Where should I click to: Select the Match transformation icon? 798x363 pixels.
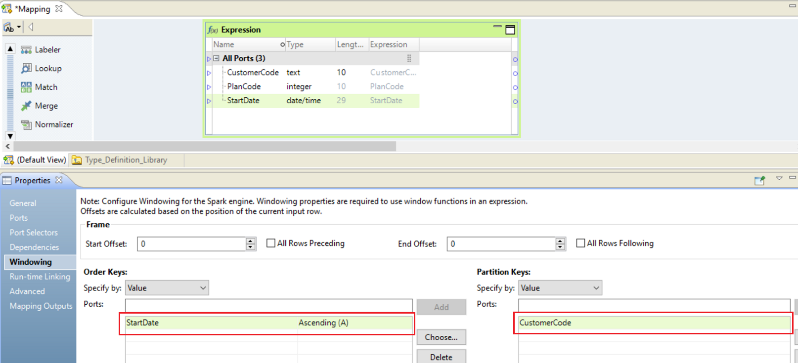tap(26, 87)
